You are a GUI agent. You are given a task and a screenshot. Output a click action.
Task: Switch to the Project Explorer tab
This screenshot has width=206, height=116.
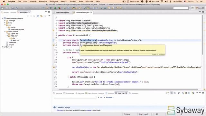click(9, 13)
